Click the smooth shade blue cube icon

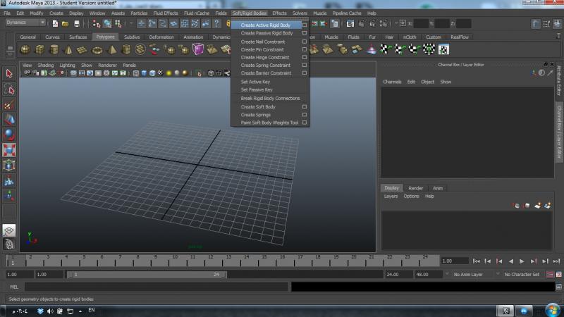(145, 73)
